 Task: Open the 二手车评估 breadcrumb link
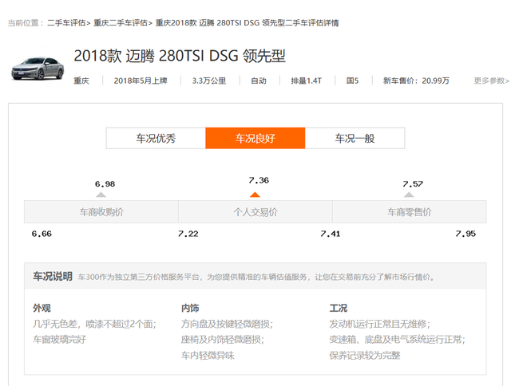[66, 23]
